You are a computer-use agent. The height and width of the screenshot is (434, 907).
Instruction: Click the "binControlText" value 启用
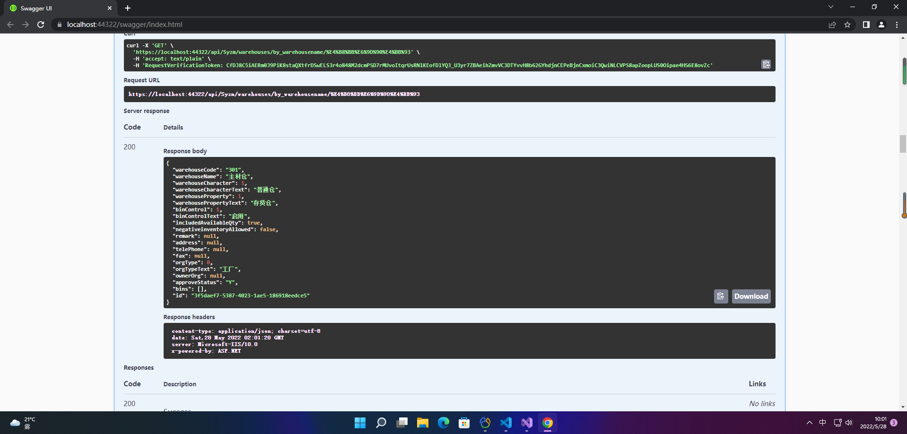click(237, 216)
